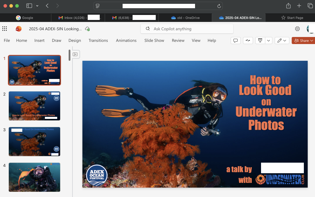Select slide 1 thumbnail
This screenshot has width=315, height=197.
click(x=34, y=70)
